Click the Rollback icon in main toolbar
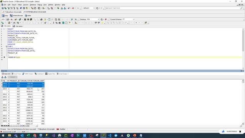The image size is (245, 138). [x=65, y=8]
